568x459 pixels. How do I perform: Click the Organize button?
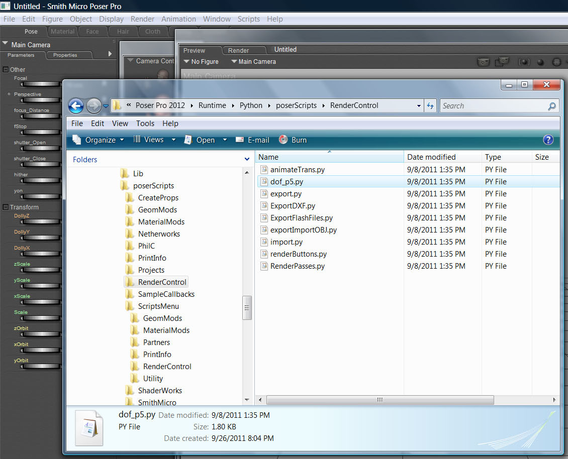click(x=99, y=140)
